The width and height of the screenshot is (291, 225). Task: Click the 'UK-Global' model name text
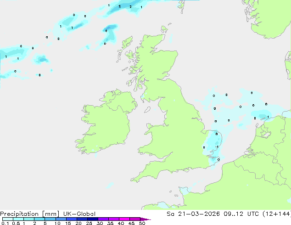click(x=79, y=214)
